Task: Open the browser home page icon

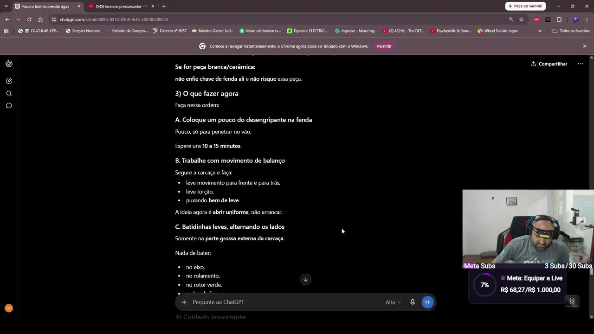Action: tap(40, 19)
